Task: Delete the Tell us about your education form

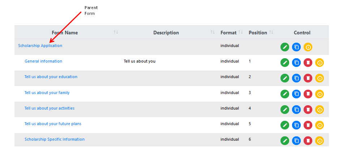Action: [x=308, y=78]
